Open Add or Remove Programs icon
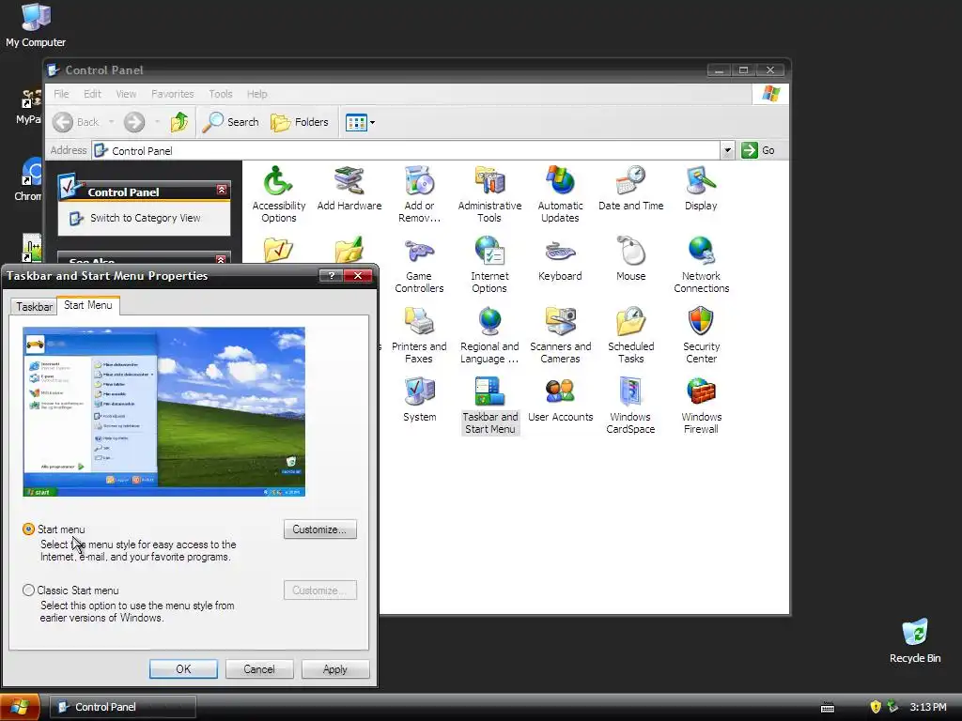 click(419, 193)
